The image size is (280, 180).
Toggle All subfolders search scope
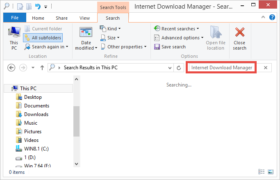click(x=43, y=38)
